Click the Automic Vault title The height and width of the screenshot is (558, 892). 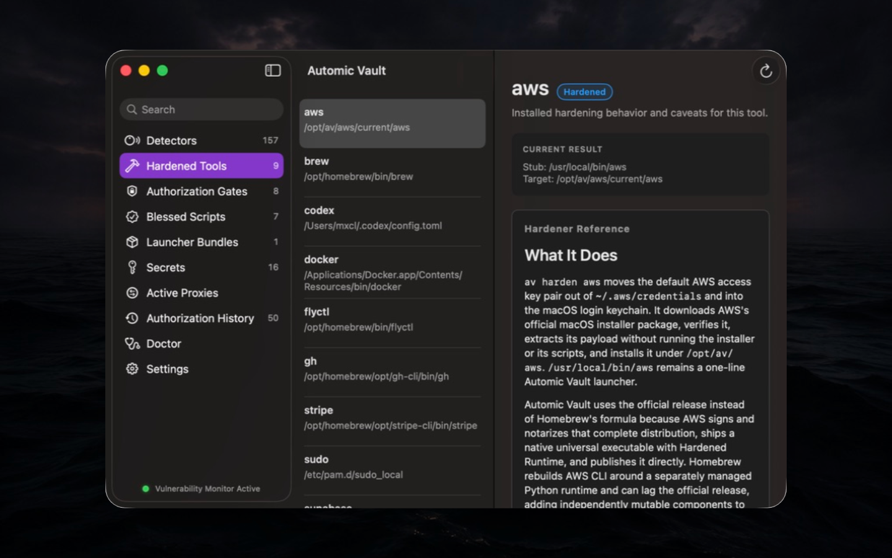[346, 71]
